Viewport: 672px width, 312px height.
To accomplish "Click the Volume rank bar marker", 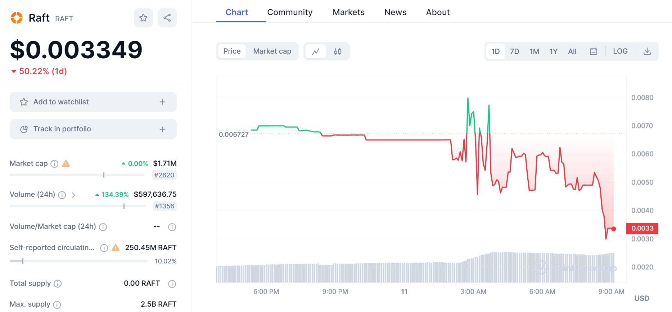I will [x=124, y=206].
